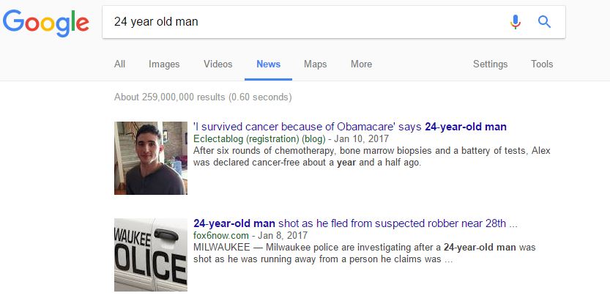This screenshot has width=610, height=304.
Task: Open thumbnail photo of man in gray shirt
Action: click(151, 158)
